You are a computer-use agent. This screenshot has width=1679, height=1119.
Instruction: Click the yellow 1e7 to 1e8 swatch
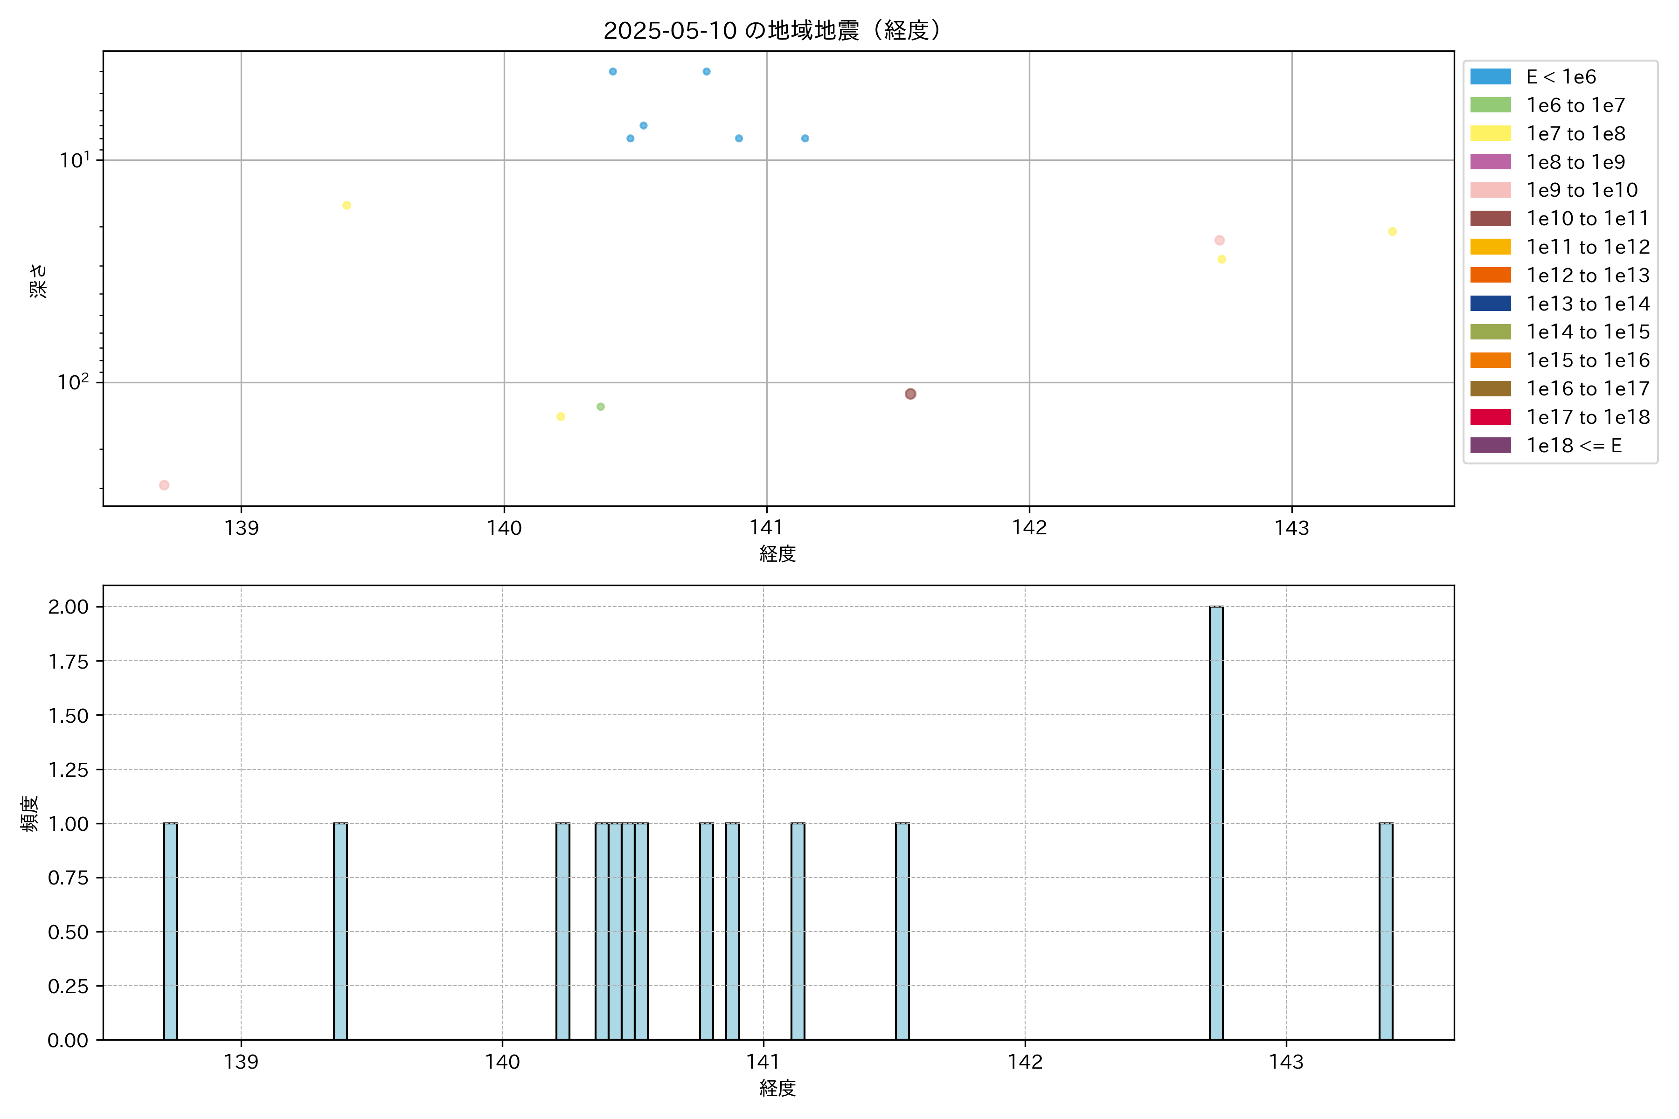point(1490,133)
